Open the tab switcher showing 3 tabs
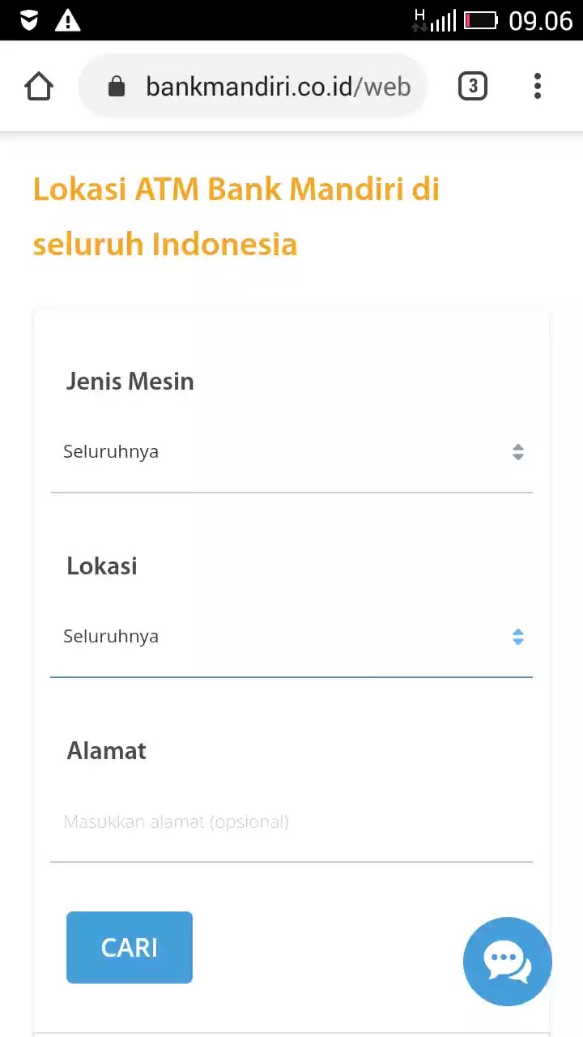 click(x=473, y=86)
